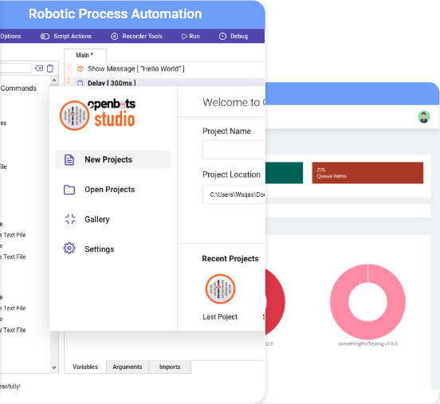Select New Projects in sidebar
The image size is (440, 404).
[x=113, y=159]
